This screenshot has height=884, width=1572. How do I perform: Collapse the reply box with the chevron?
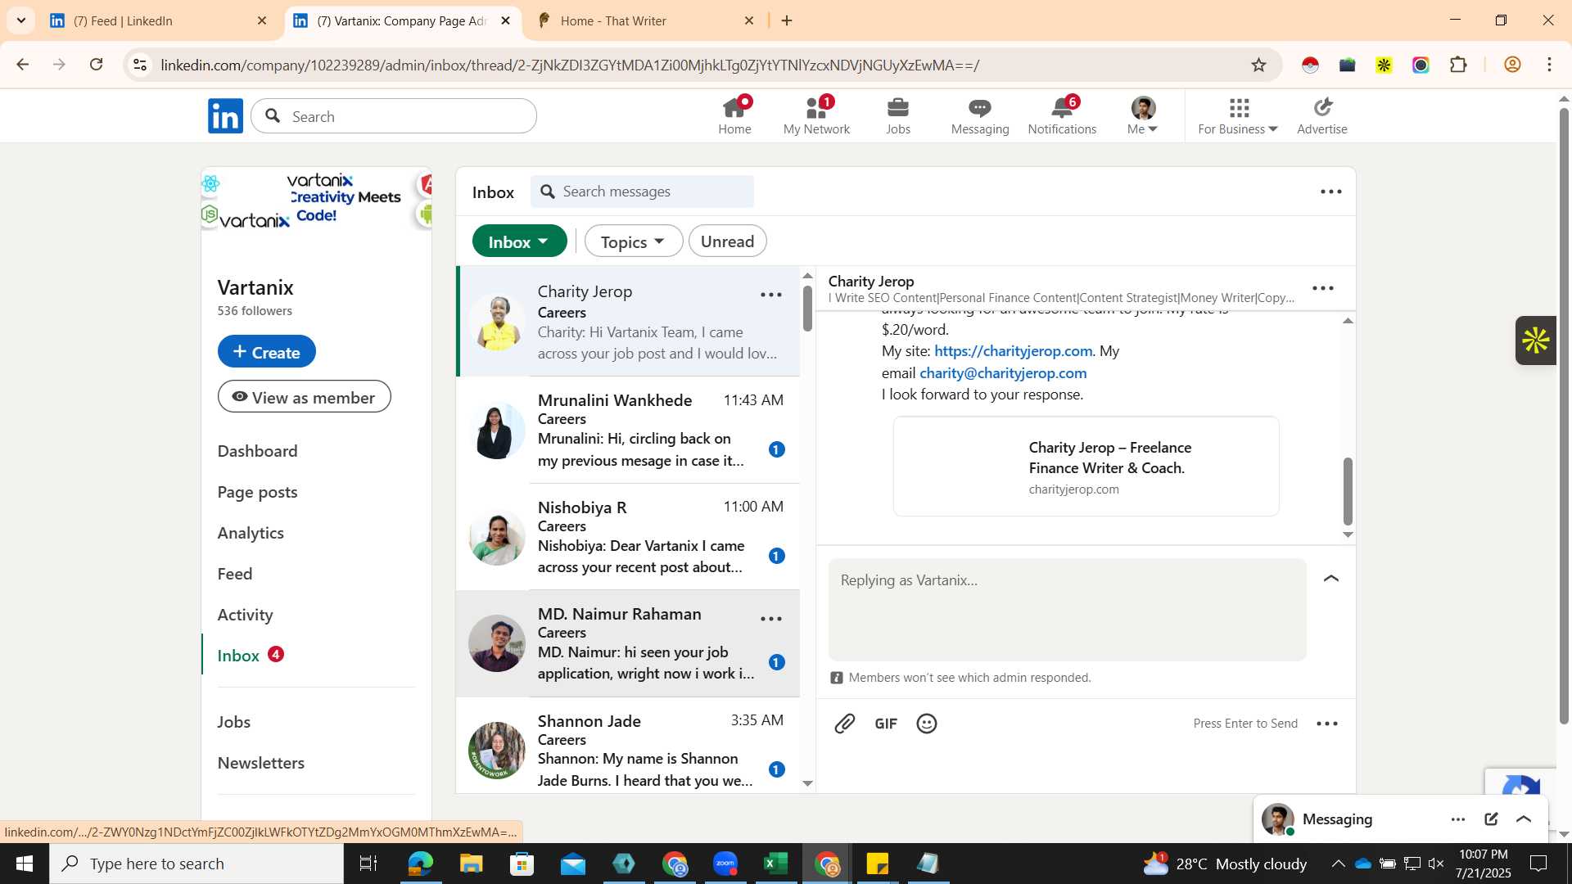(1331, 579)
